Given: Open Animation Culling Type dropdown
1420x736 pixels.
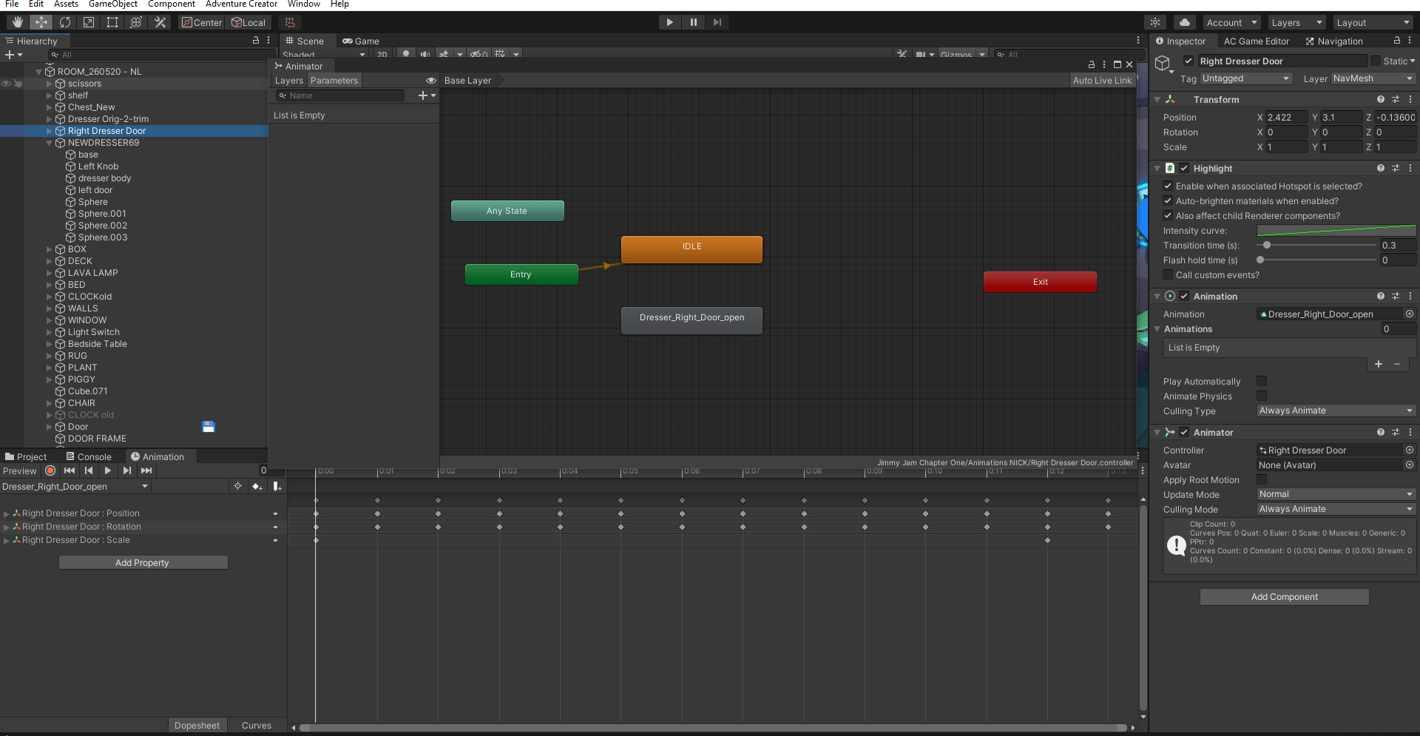Looking at the screenshot, I should point(1336,411).
